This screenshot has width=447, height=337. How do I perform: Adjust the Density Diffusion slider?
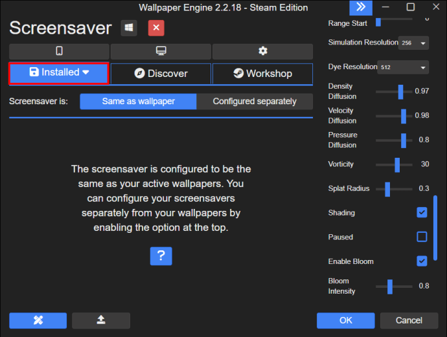tap(394, 92)
